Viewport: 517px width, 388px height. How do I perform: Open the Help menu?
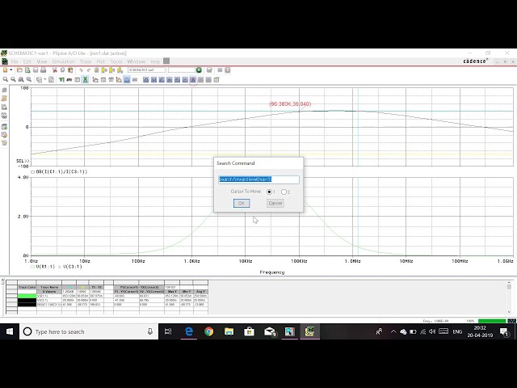click(155, 61)
